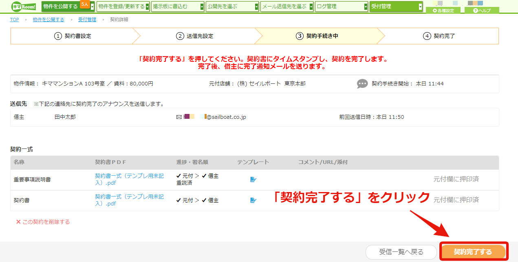Click the コメント/URL/添付 column header
The image size is (518, 262).
pyautogui.click(x=323, y=162)
